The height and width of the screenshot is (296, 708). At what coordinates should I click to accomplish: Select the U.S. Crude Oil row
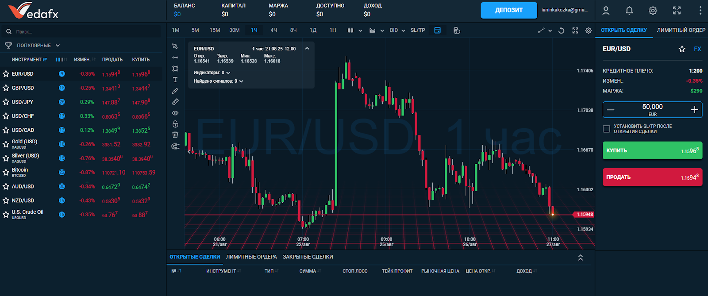(82, 215)
